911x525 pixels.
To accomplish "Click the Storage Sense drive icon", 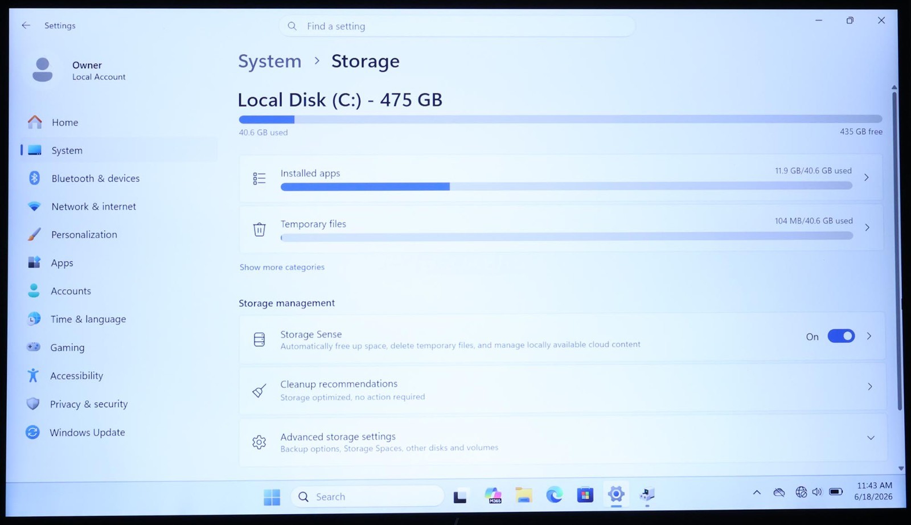I will (x=259, y=339).
